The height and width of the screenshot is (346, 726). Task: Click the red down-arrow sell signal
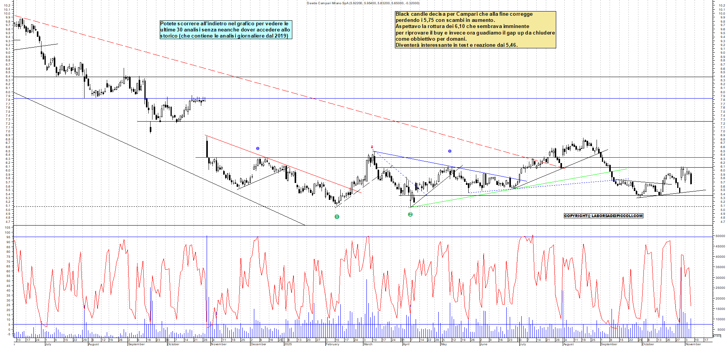pyautogui.click(x=371, y=147)
